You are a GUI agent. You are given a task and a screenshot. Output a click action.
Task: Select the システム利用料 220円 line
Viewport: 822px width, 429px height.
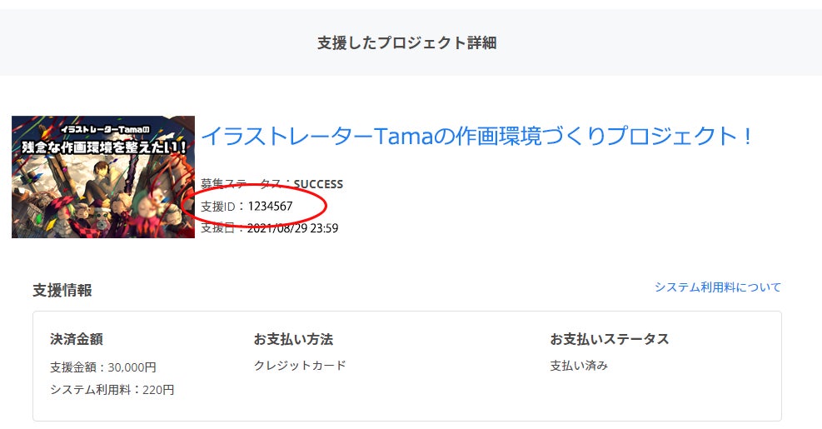(x=112, y=389)
